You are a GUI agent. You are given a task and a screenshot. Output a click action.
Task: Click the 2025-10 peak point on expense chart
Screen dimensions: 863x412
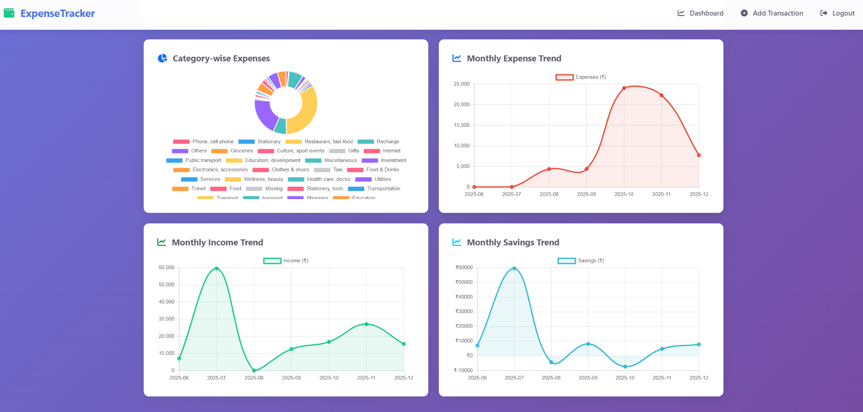(x=624, y=88)
